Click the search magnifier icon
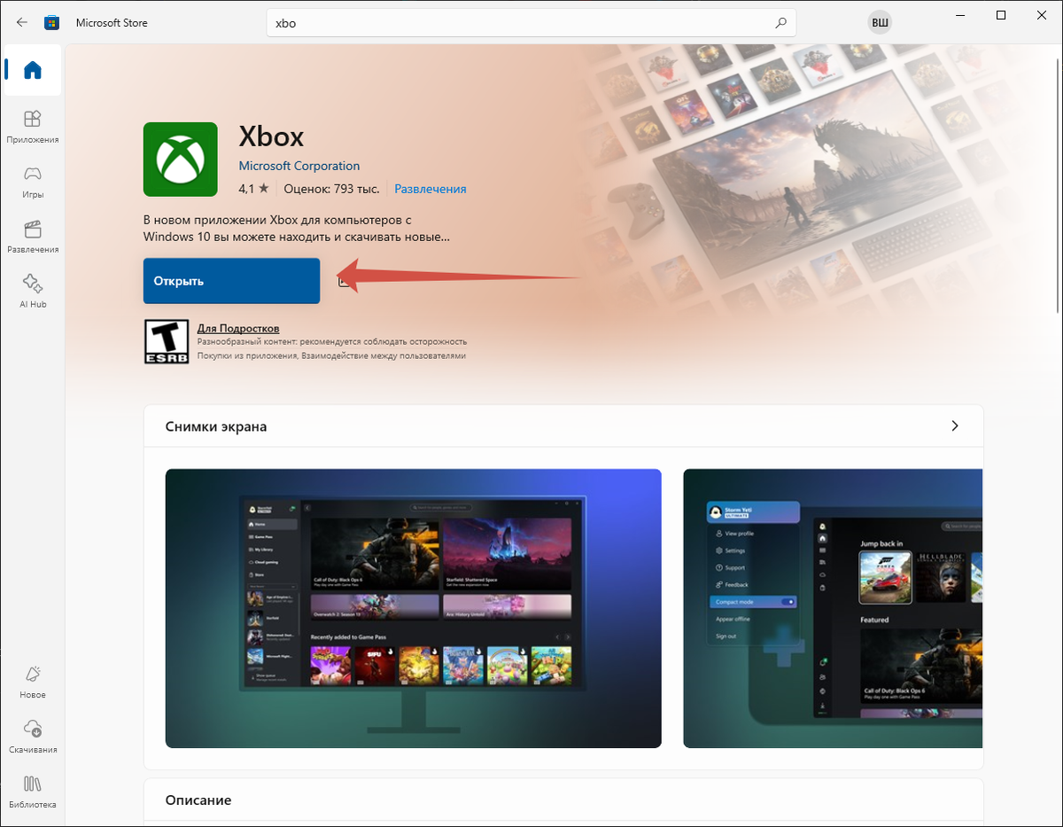The width and height of the screenshot is (1063, 827). coord(780,23)
